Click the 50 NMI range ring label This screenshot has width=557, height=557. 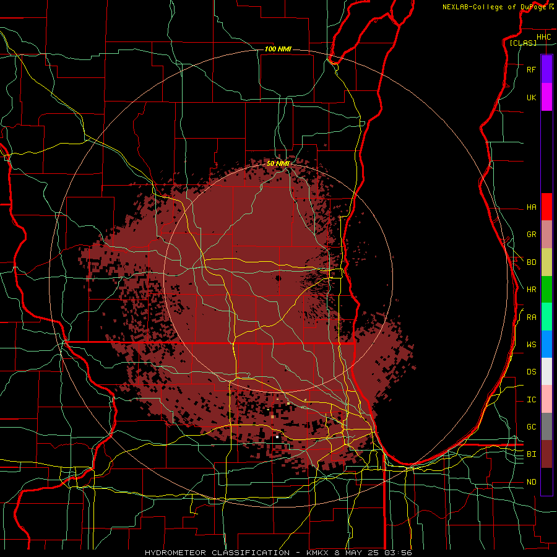[x=278, y=163]
